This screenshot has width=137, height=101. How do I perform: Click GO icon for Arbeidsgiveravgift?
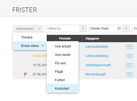coord(130,65)
